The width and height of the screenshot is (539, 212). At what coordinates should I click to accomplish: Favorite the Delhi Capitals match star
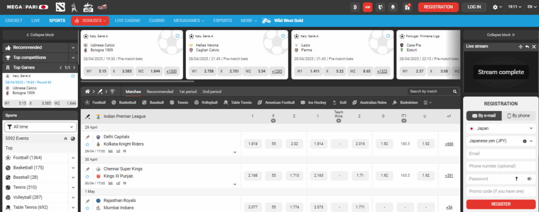tap(87, 144)
